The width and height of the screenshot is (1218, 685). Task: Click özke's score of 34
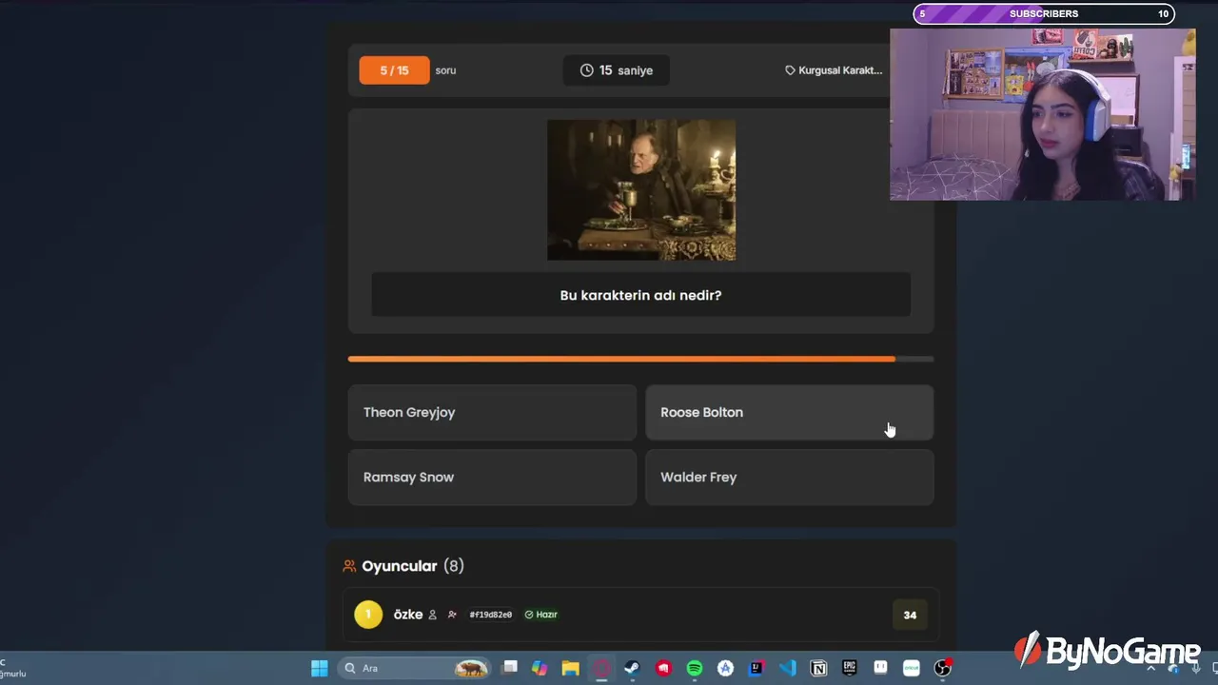(910, 615)
